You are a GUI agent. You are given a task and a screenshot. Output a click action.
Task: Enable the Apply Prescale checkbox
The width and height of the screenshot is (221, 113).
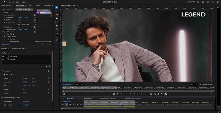19,41
